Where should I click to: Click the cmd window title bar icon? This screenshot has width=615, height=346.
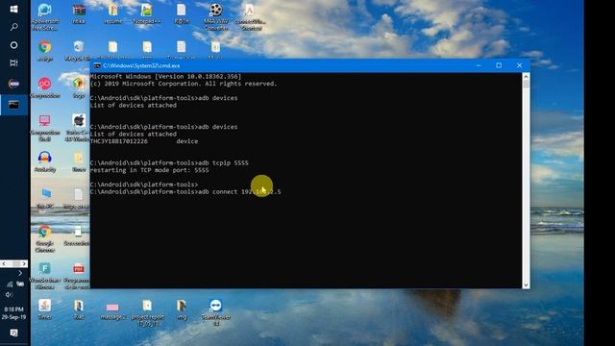(97, 65)
